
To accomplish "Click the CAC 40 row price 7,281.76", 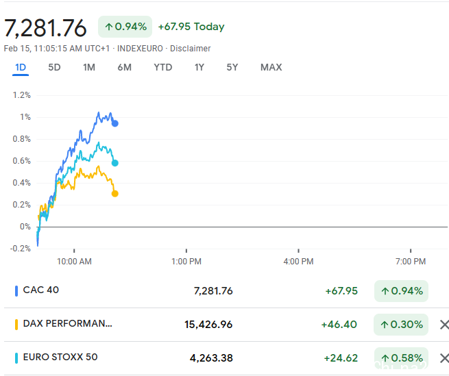I will click(213, 291).
